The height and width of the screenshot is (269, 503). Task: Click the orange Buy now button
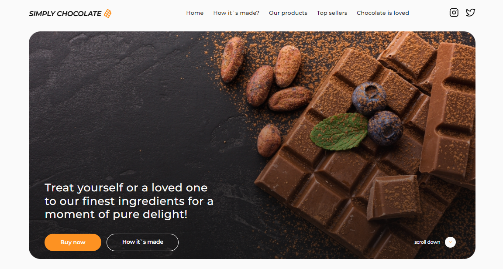click(x=73, y=242)
